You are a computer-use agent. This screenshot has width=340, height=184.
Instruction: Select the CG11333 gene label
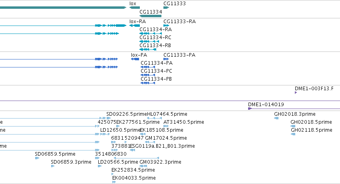(x=175, y=4)
